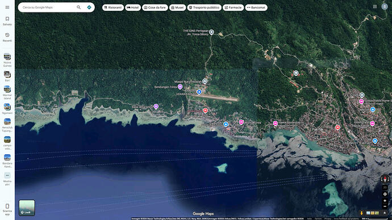Open recent place Ngomeni

7,109
